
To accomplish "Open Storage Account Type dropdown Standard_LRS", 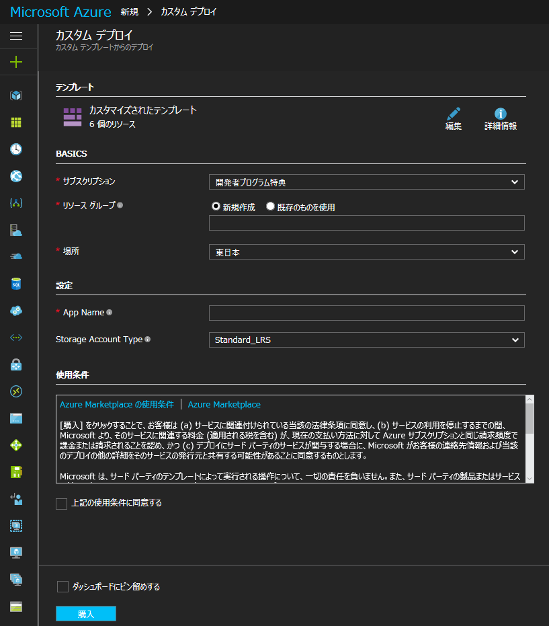I will (x=367, y=340).
